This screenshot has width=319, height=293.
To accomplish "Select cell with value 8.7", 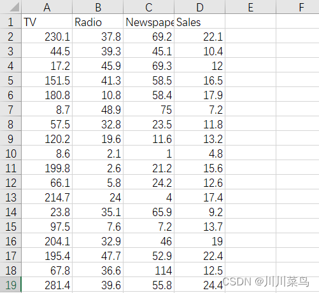I will point(47,109).
